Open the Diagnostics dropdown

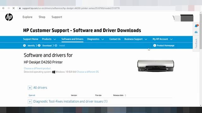[x=95, y=39]
